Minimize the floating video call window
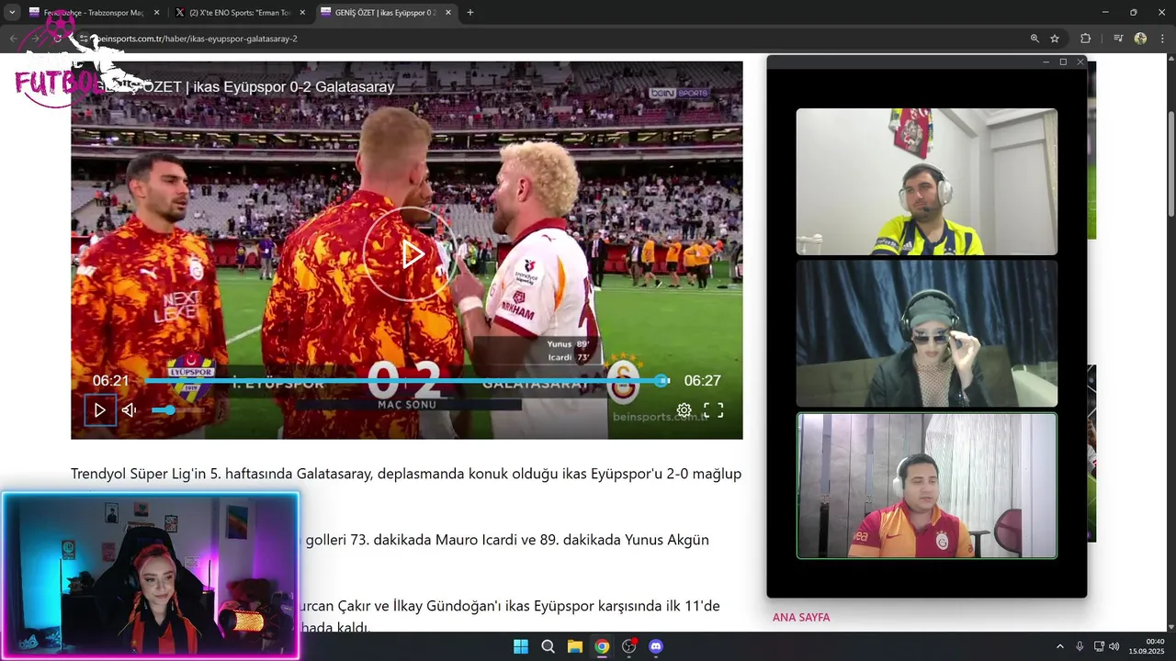The height and width of the screenshot is (661, 1176). point(1046,62)
